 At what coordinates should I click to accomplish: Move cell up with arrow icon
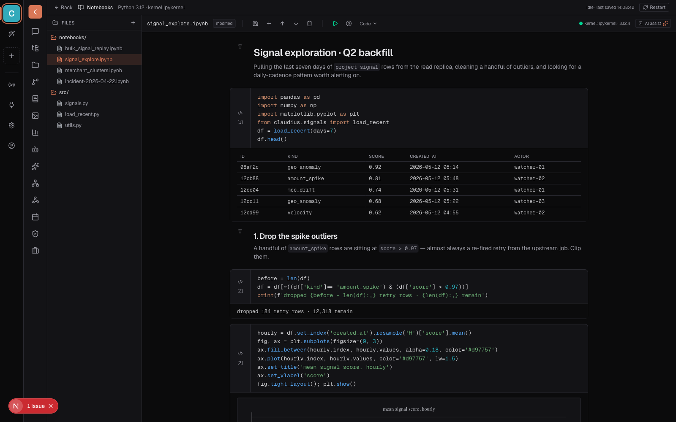tap(282, 24)
